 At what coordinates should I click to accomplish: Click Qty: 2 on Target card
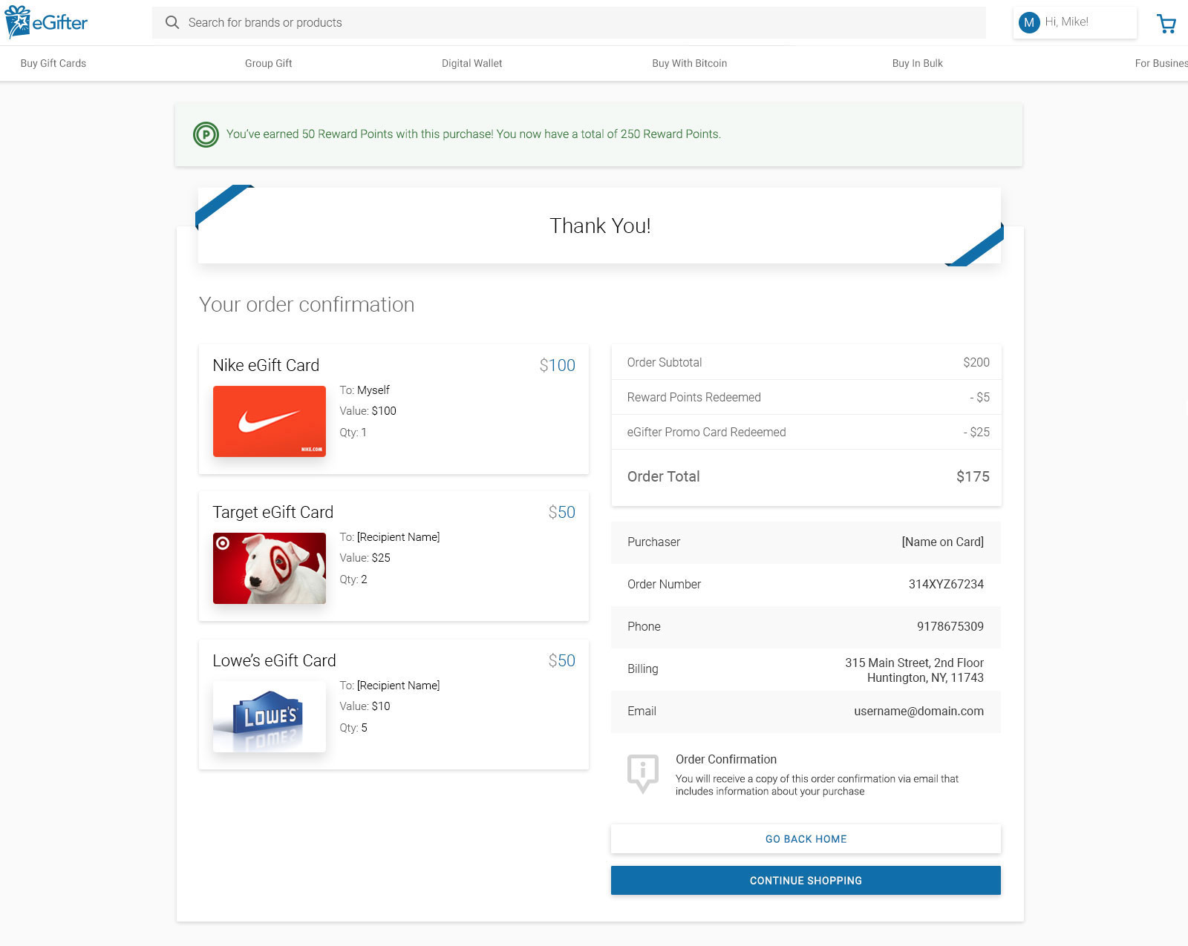coord(353,579)
